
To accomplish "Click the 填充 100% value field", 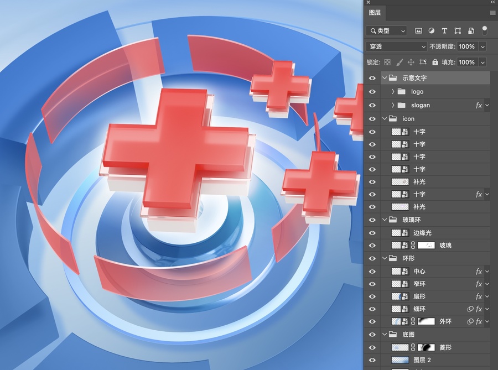I will pyautogui.click(x=468, y=62).
